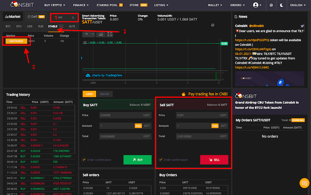
Task: Expand the STABLE coins dropdown arrow
Action: [x=61, y=26]
